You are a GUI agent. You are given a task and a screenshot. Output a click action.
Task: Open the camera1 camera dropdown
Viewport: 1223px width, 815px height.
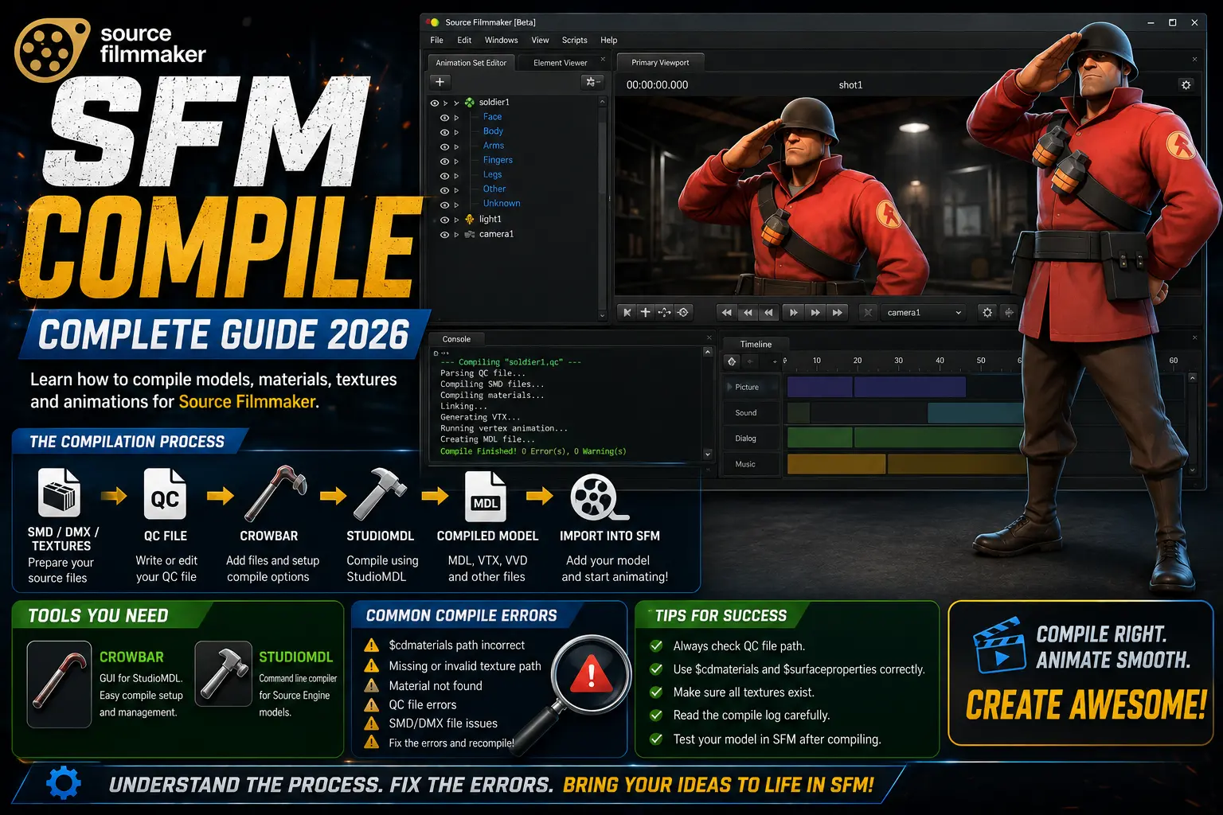(x=924, y=313)
